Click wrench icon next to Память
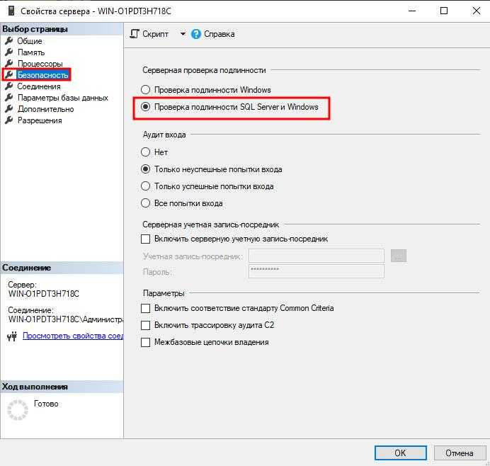The image size is (490, 466). [9, 52]
